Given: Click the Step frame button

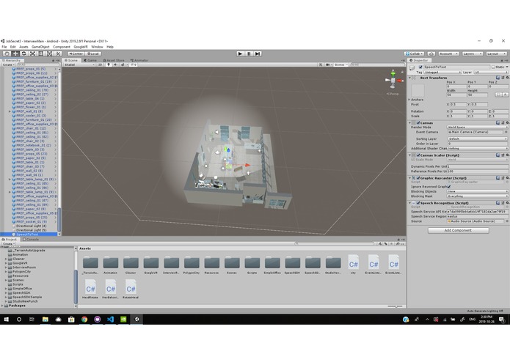Looking at the screenshot, I should click(258, 53).
